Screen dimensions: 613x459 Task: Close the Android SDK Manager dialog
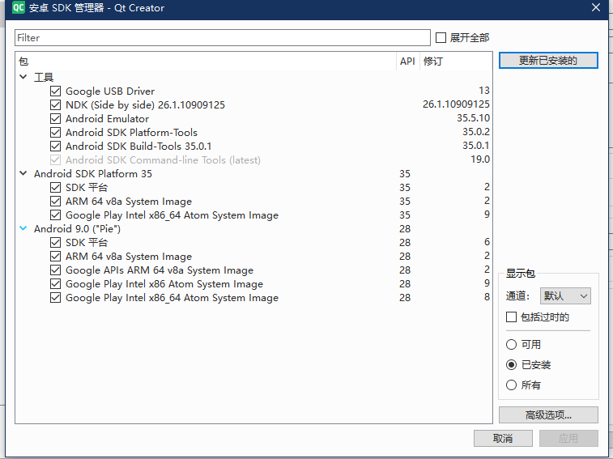coord(596,7)
